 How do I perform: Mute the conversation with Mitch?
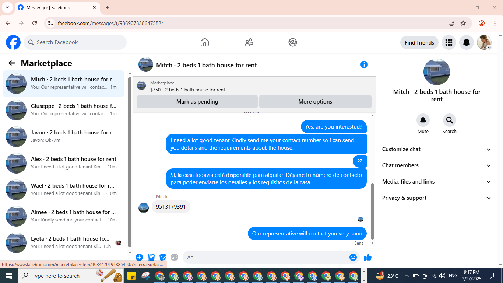coord(423,120)
